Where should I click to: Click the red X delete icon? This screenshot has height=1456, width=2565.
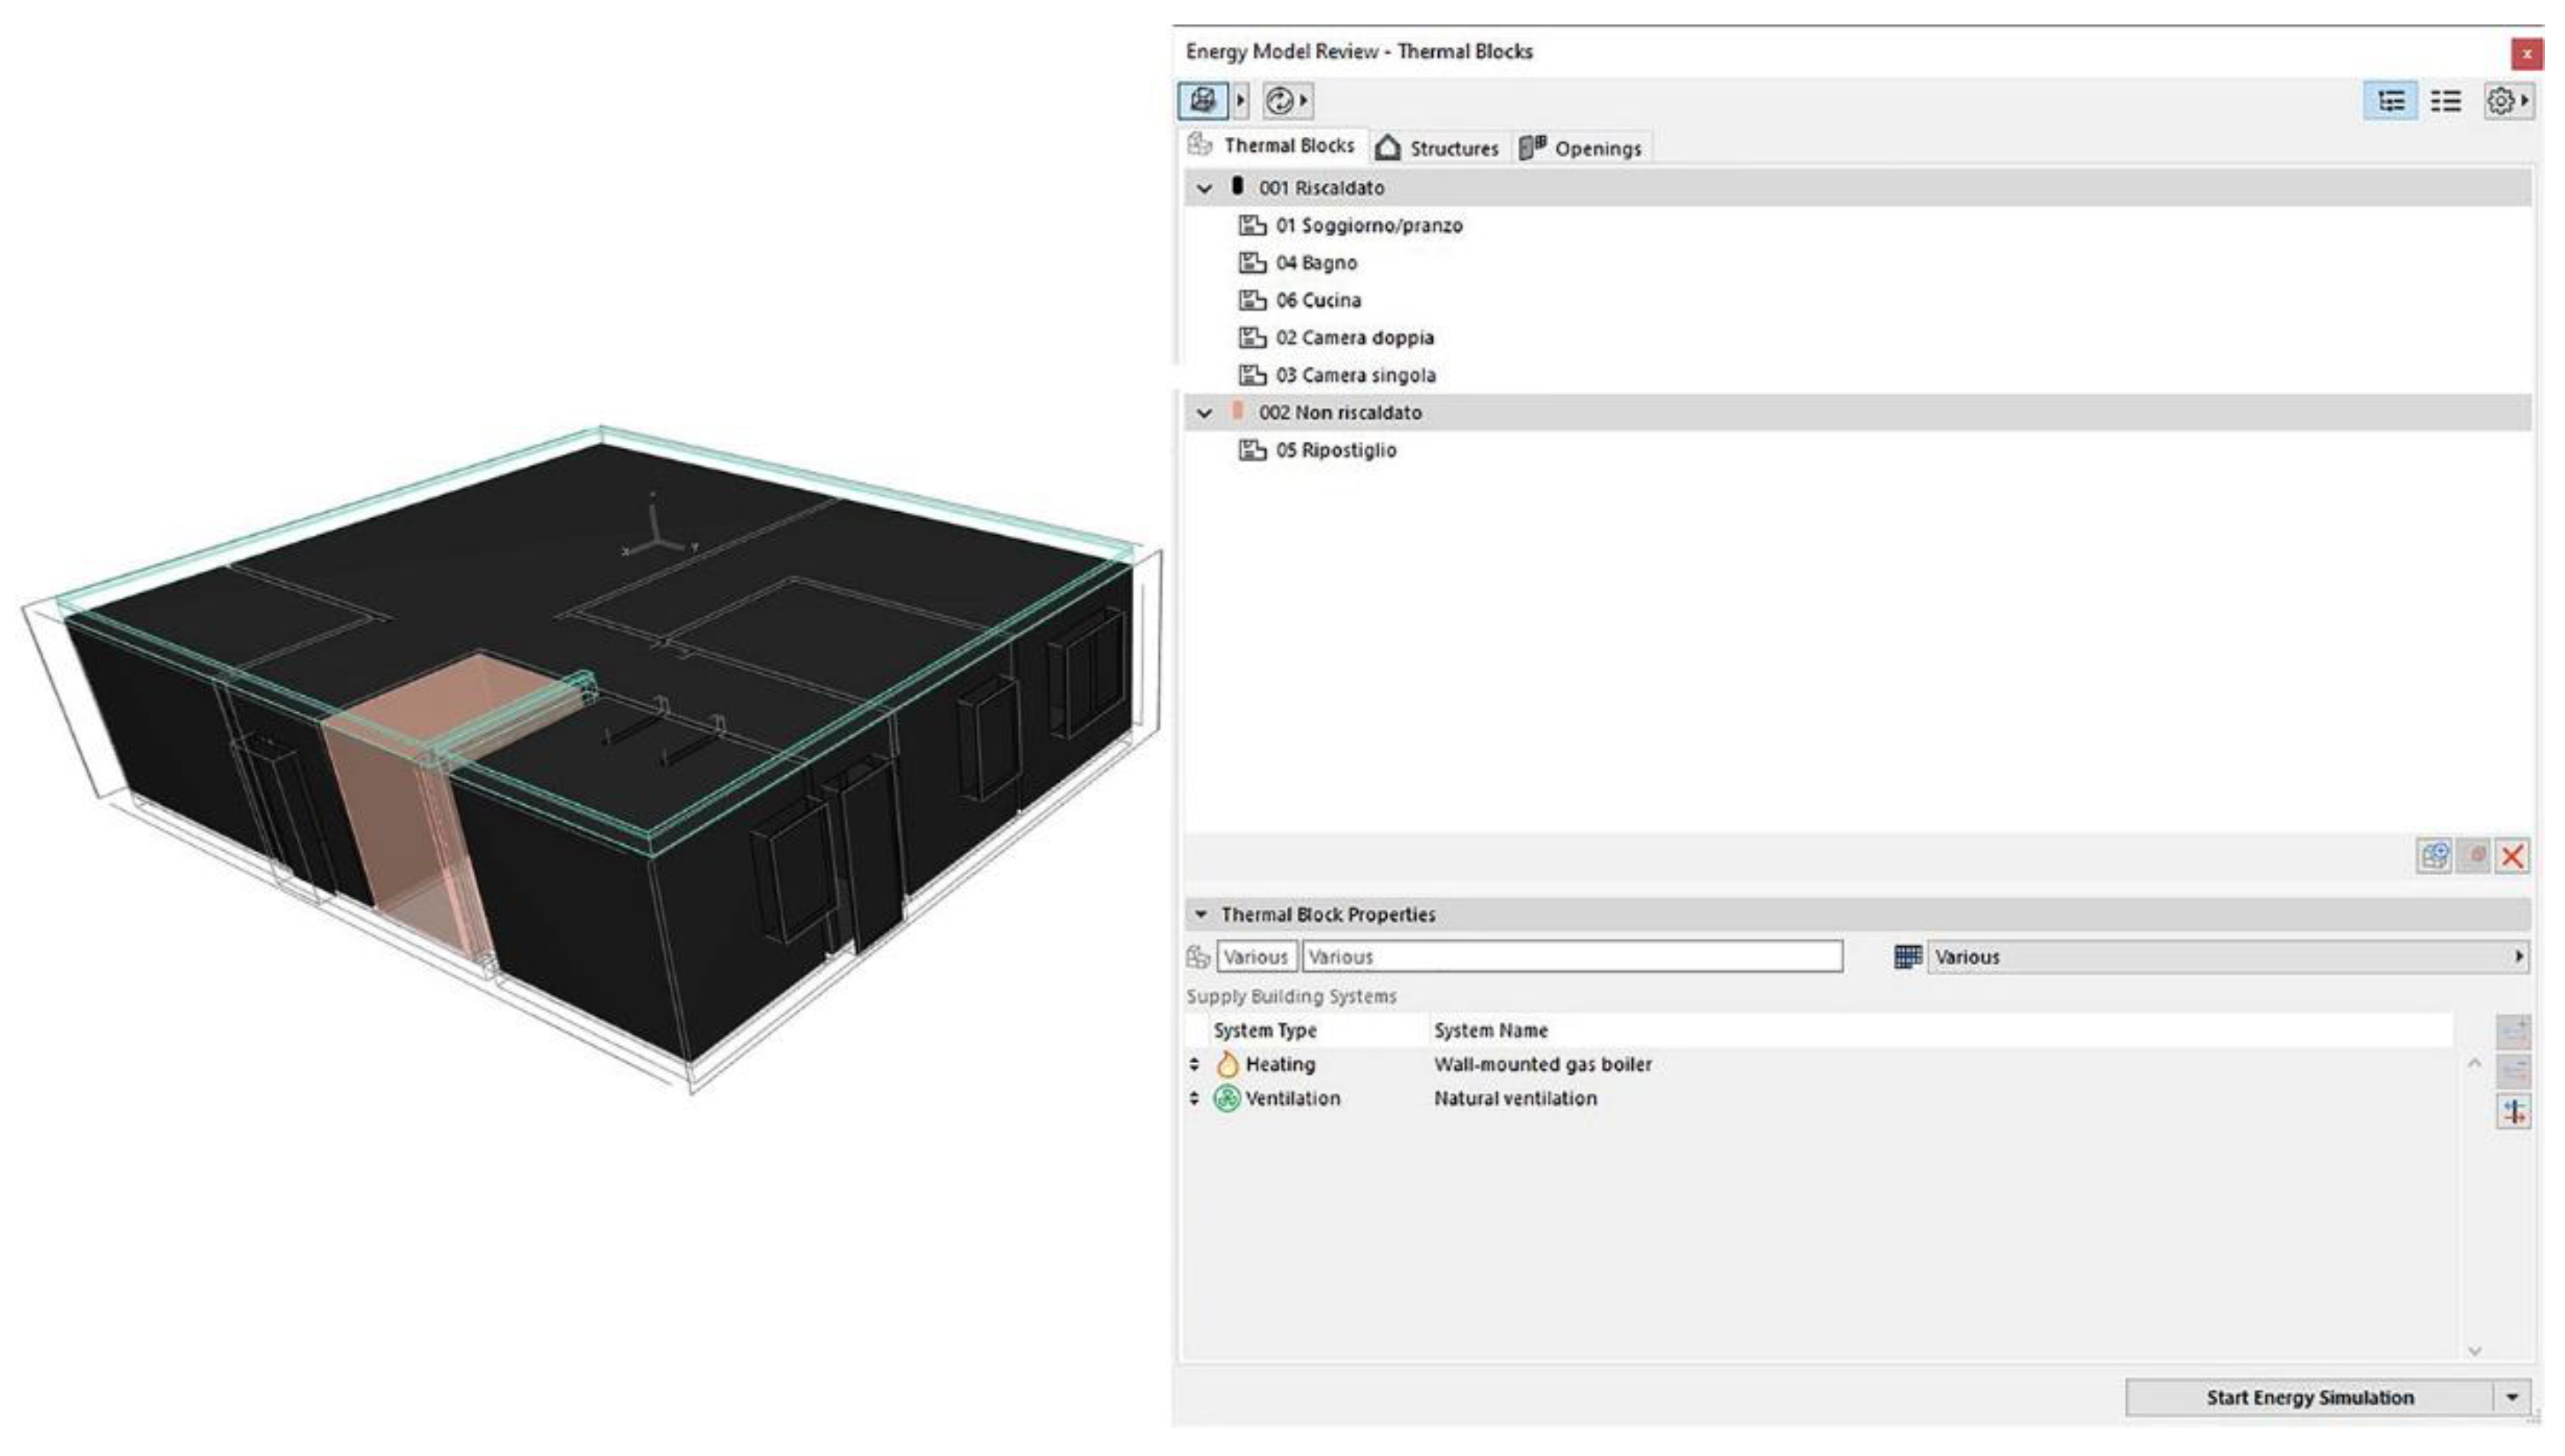coord(2512,856)
